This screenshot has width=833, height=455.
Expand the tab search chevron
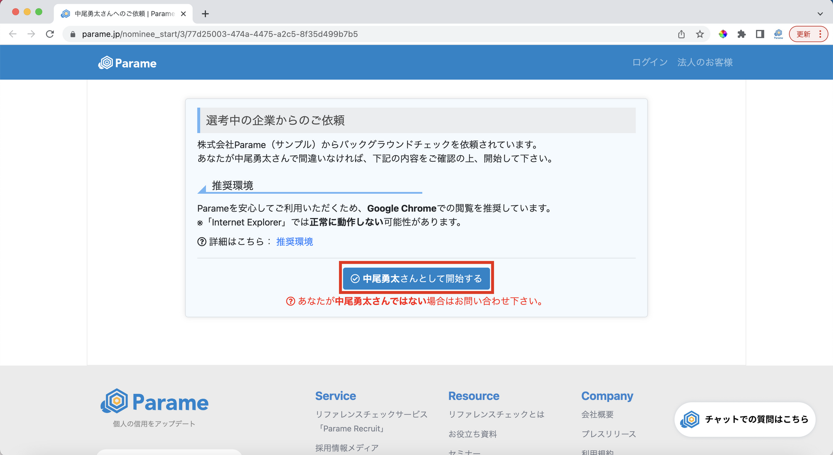[x=820, y=14]
